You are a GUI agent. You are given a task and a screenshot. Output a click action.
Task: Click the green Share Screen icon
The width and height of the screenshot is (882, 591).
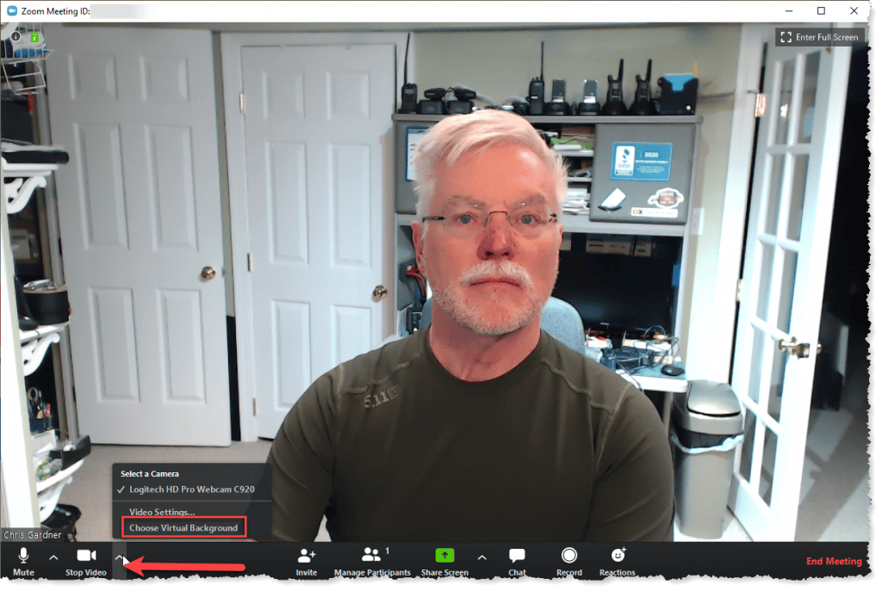pos(444,556)
